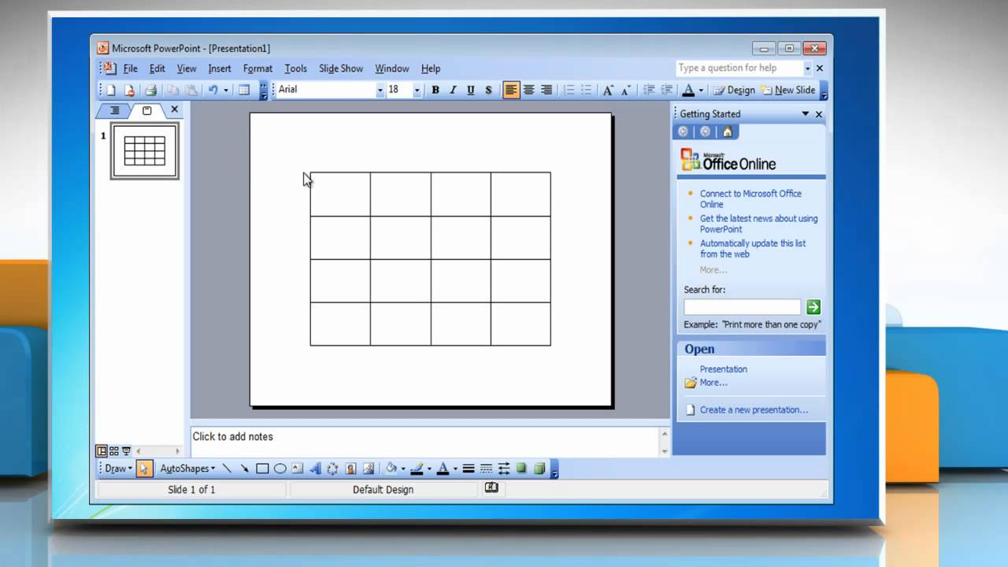This screenshot has height=567, width=1008.
Task: Click the New Slide button
Action: (788, 90)
